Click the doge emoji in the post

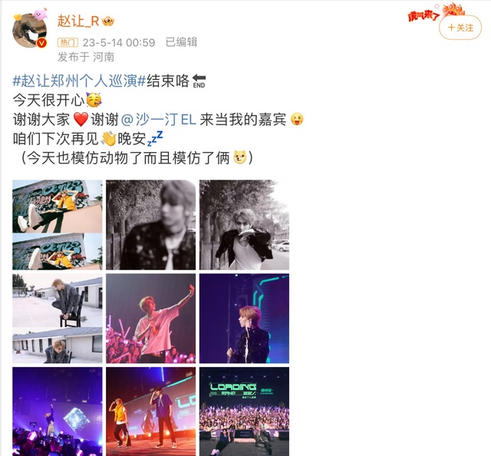239,157
